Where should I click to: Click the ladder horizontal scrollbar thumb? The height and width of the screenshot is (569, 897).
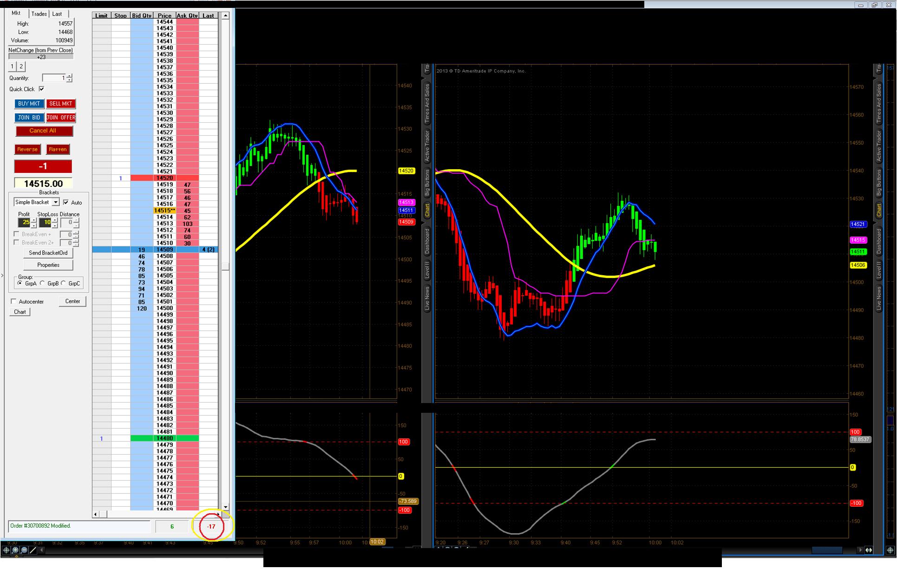click(103, 514)
